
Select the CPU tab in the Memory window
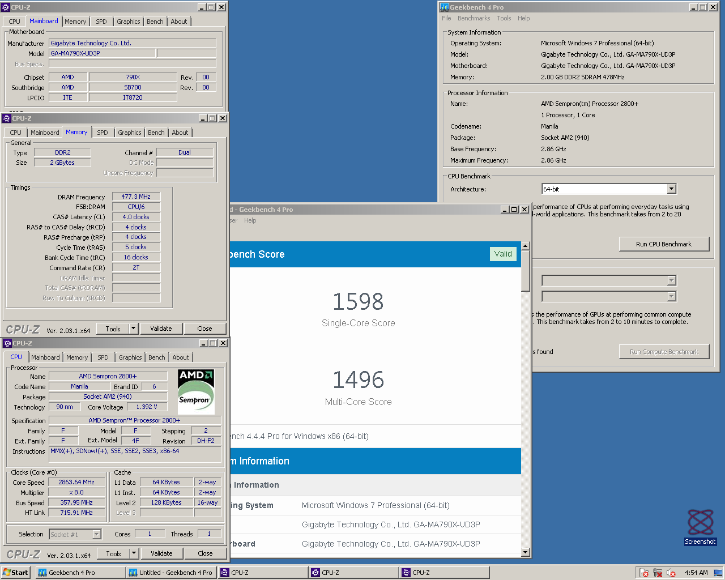pos(16,133)
